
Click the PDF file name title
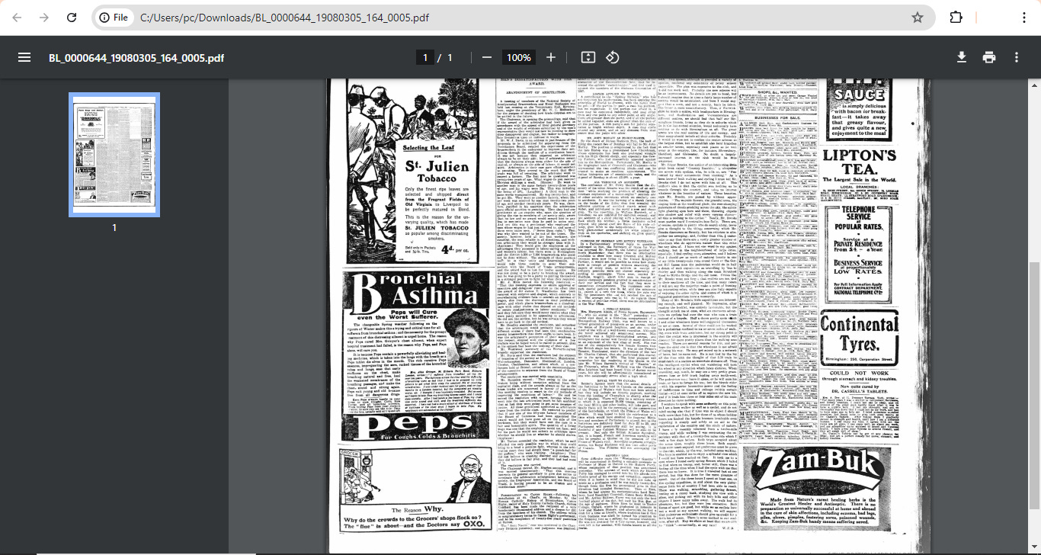coord(136,58)
